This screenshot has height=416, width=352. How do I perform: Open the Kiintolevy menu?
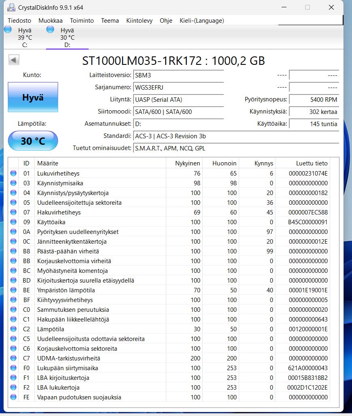coord(139,21)
